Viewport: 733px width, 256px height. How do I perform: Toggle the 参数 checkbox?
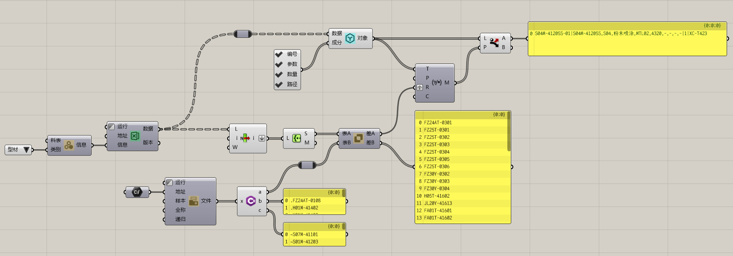pos(279,64)
